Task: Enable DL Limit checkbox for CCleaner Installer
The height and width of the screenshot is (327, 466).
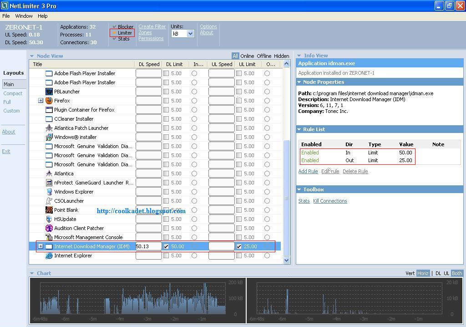Action: (x=166, y=119)
